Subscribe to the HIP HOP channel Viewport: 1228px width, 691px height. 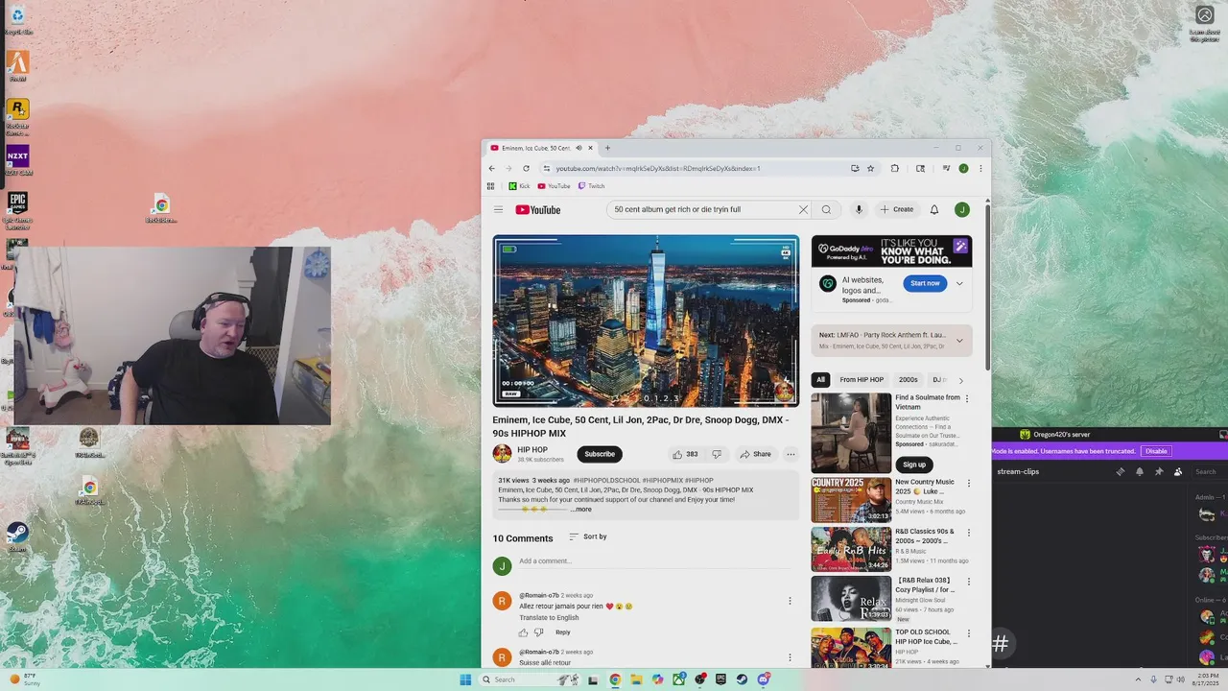(600, 454)
